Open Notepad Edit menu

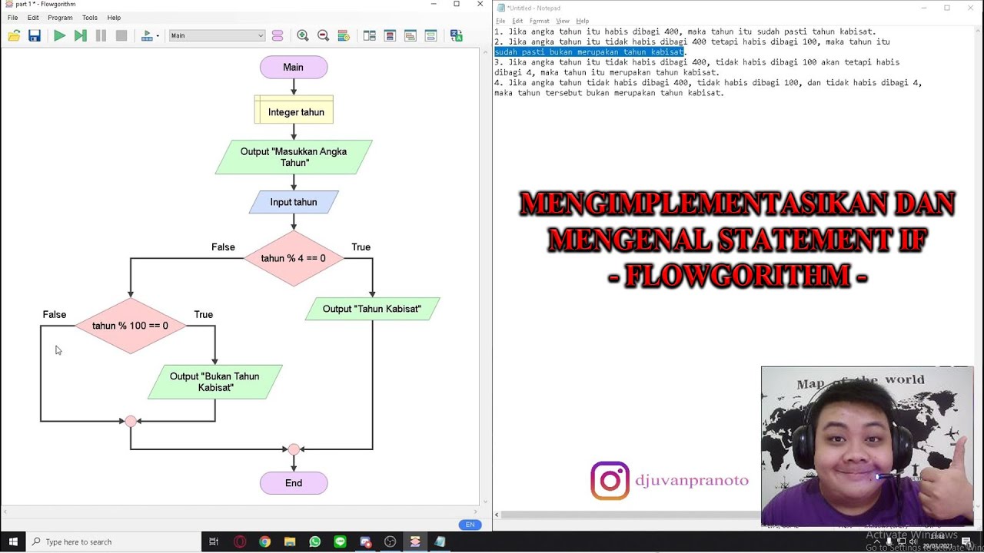tap(517, 21)
